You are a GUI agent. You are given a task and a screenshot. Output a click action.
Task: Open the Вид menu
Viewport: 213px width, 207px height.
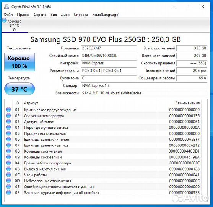click(x=54, y=15)
